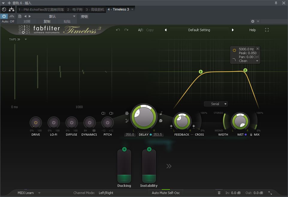Viewport: 288px width, 197px height.
Task: Click the MIDI Learn button
Action: (25, 193)
